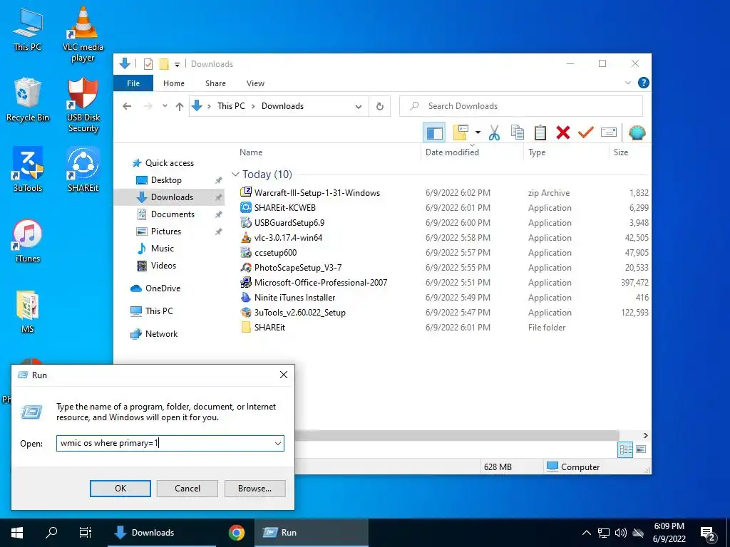730x547 pixels.
Task: Open the Run dialog Open combo dropdown
Action: [x=278, y=443]
